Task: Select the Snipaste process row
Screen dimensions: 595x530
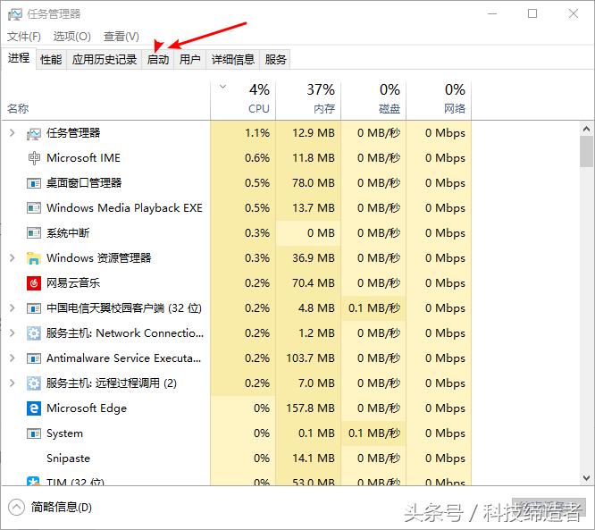Action: [x=237, y=458]
